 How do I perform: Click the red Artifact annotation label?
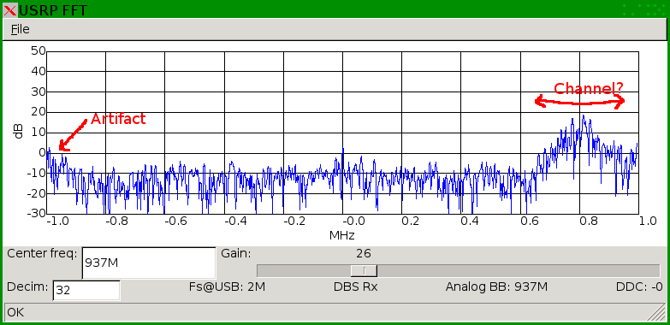[x=118, y=119]
